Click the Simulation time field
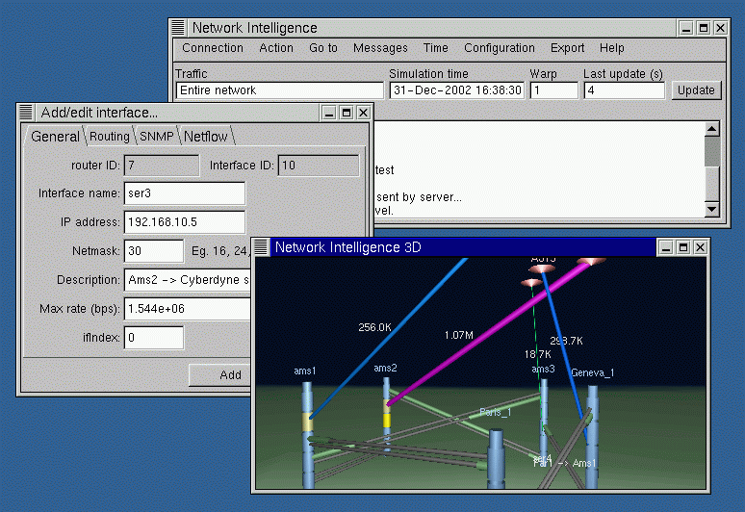Screen dimensions: 745x512 456,90
